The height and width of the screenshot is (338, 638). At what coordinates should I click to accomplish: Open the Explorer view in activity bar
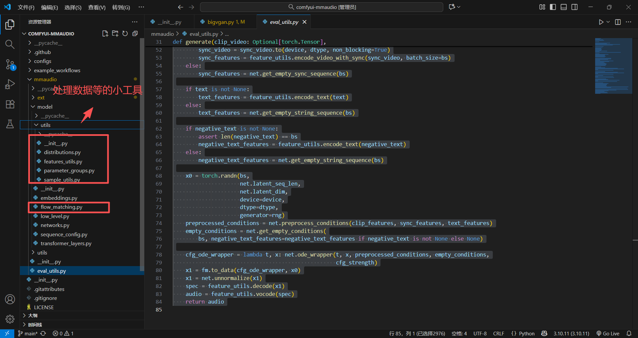10,24
